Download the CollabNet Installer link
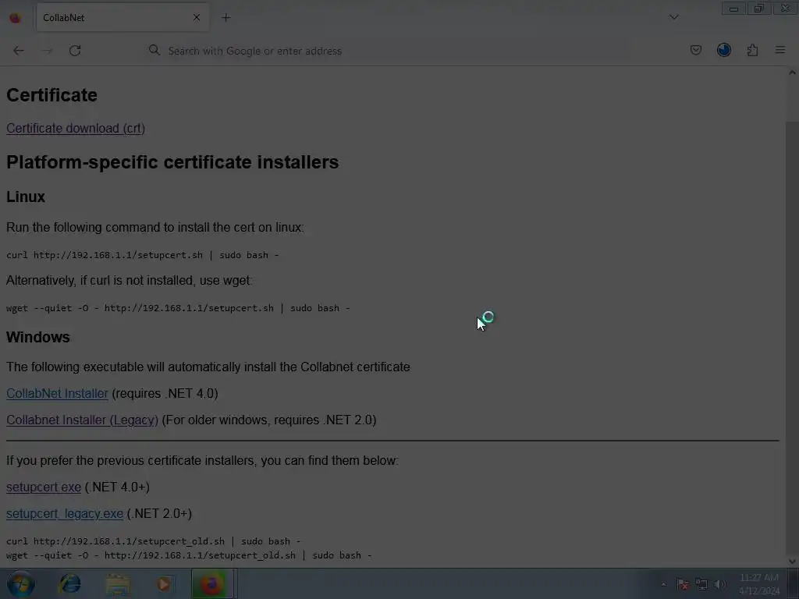This screenshot has width=799, height=599. pyautogui.click(x=57, y=393)
